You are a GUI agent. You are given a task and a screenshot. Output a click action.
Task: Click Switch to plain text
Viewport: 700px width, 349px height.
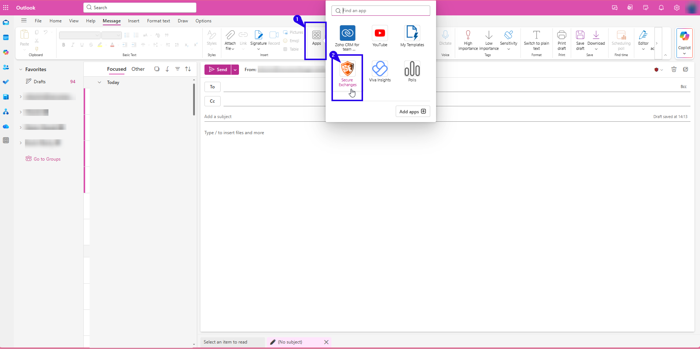click(536, 40)
